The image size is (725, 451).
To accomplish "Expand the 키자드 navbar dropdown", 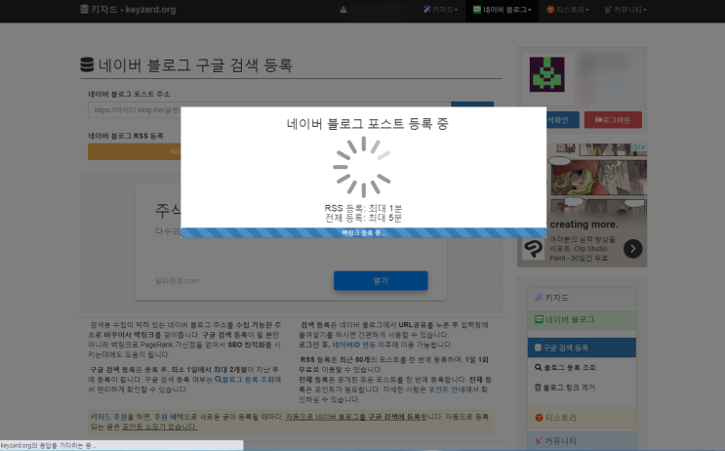I will click(441, 9).
